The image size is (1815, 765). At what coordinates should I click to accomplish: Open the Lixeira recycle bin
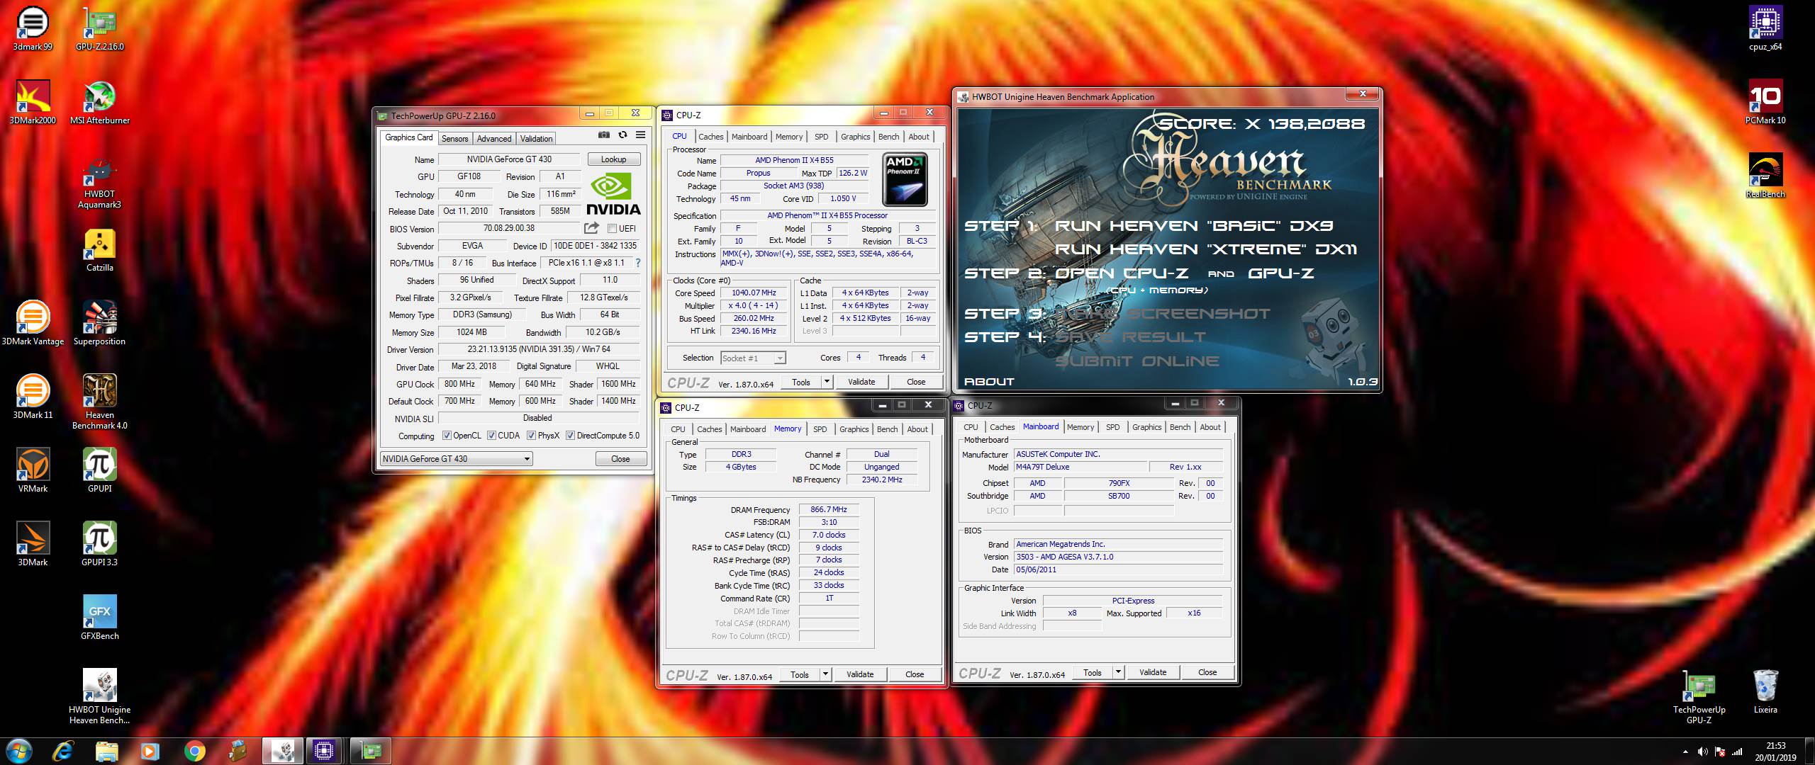click(1765, 691)
